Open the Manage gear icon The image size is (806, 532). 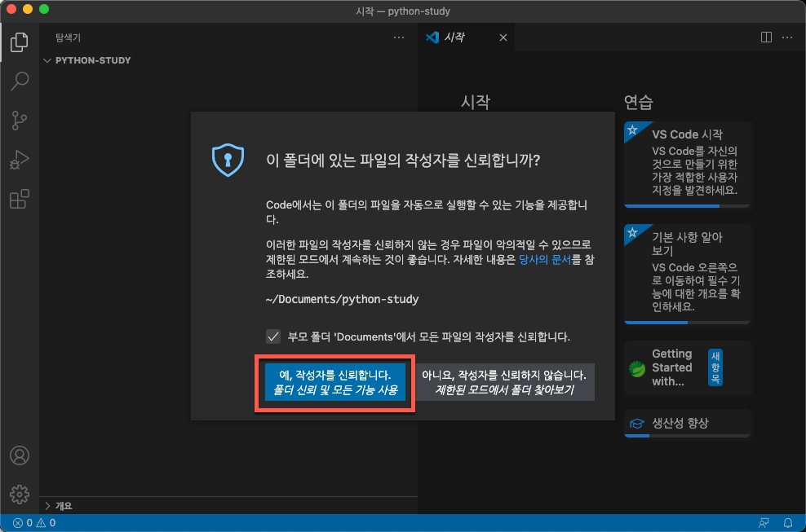[x=20, y=495]
